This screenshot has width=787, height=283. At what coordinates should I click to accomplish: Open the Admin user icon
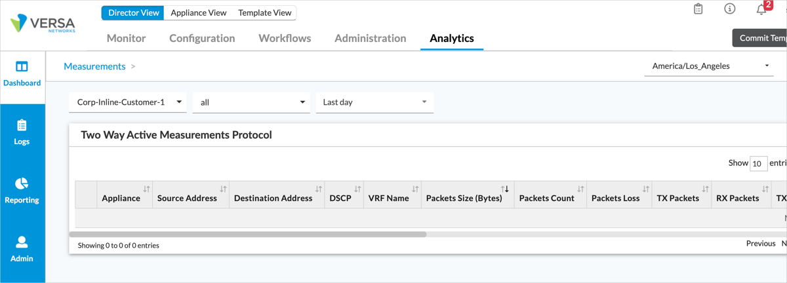point(22,242)
